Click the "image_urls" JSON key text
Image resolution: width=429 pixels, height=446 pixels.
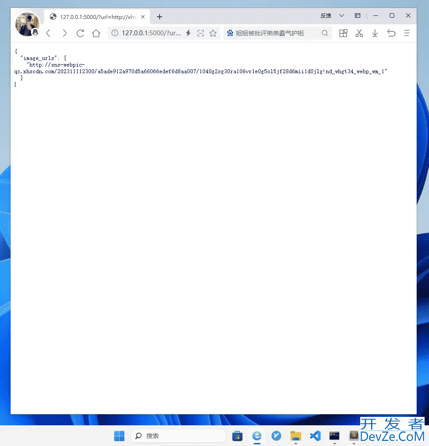tap(38, 58)
